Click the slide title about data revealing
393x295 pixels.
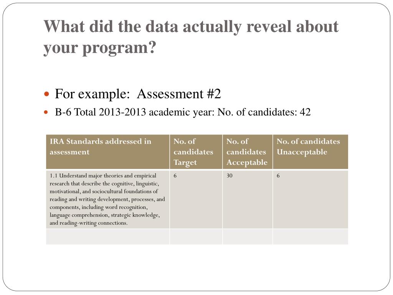pos(191,27)
